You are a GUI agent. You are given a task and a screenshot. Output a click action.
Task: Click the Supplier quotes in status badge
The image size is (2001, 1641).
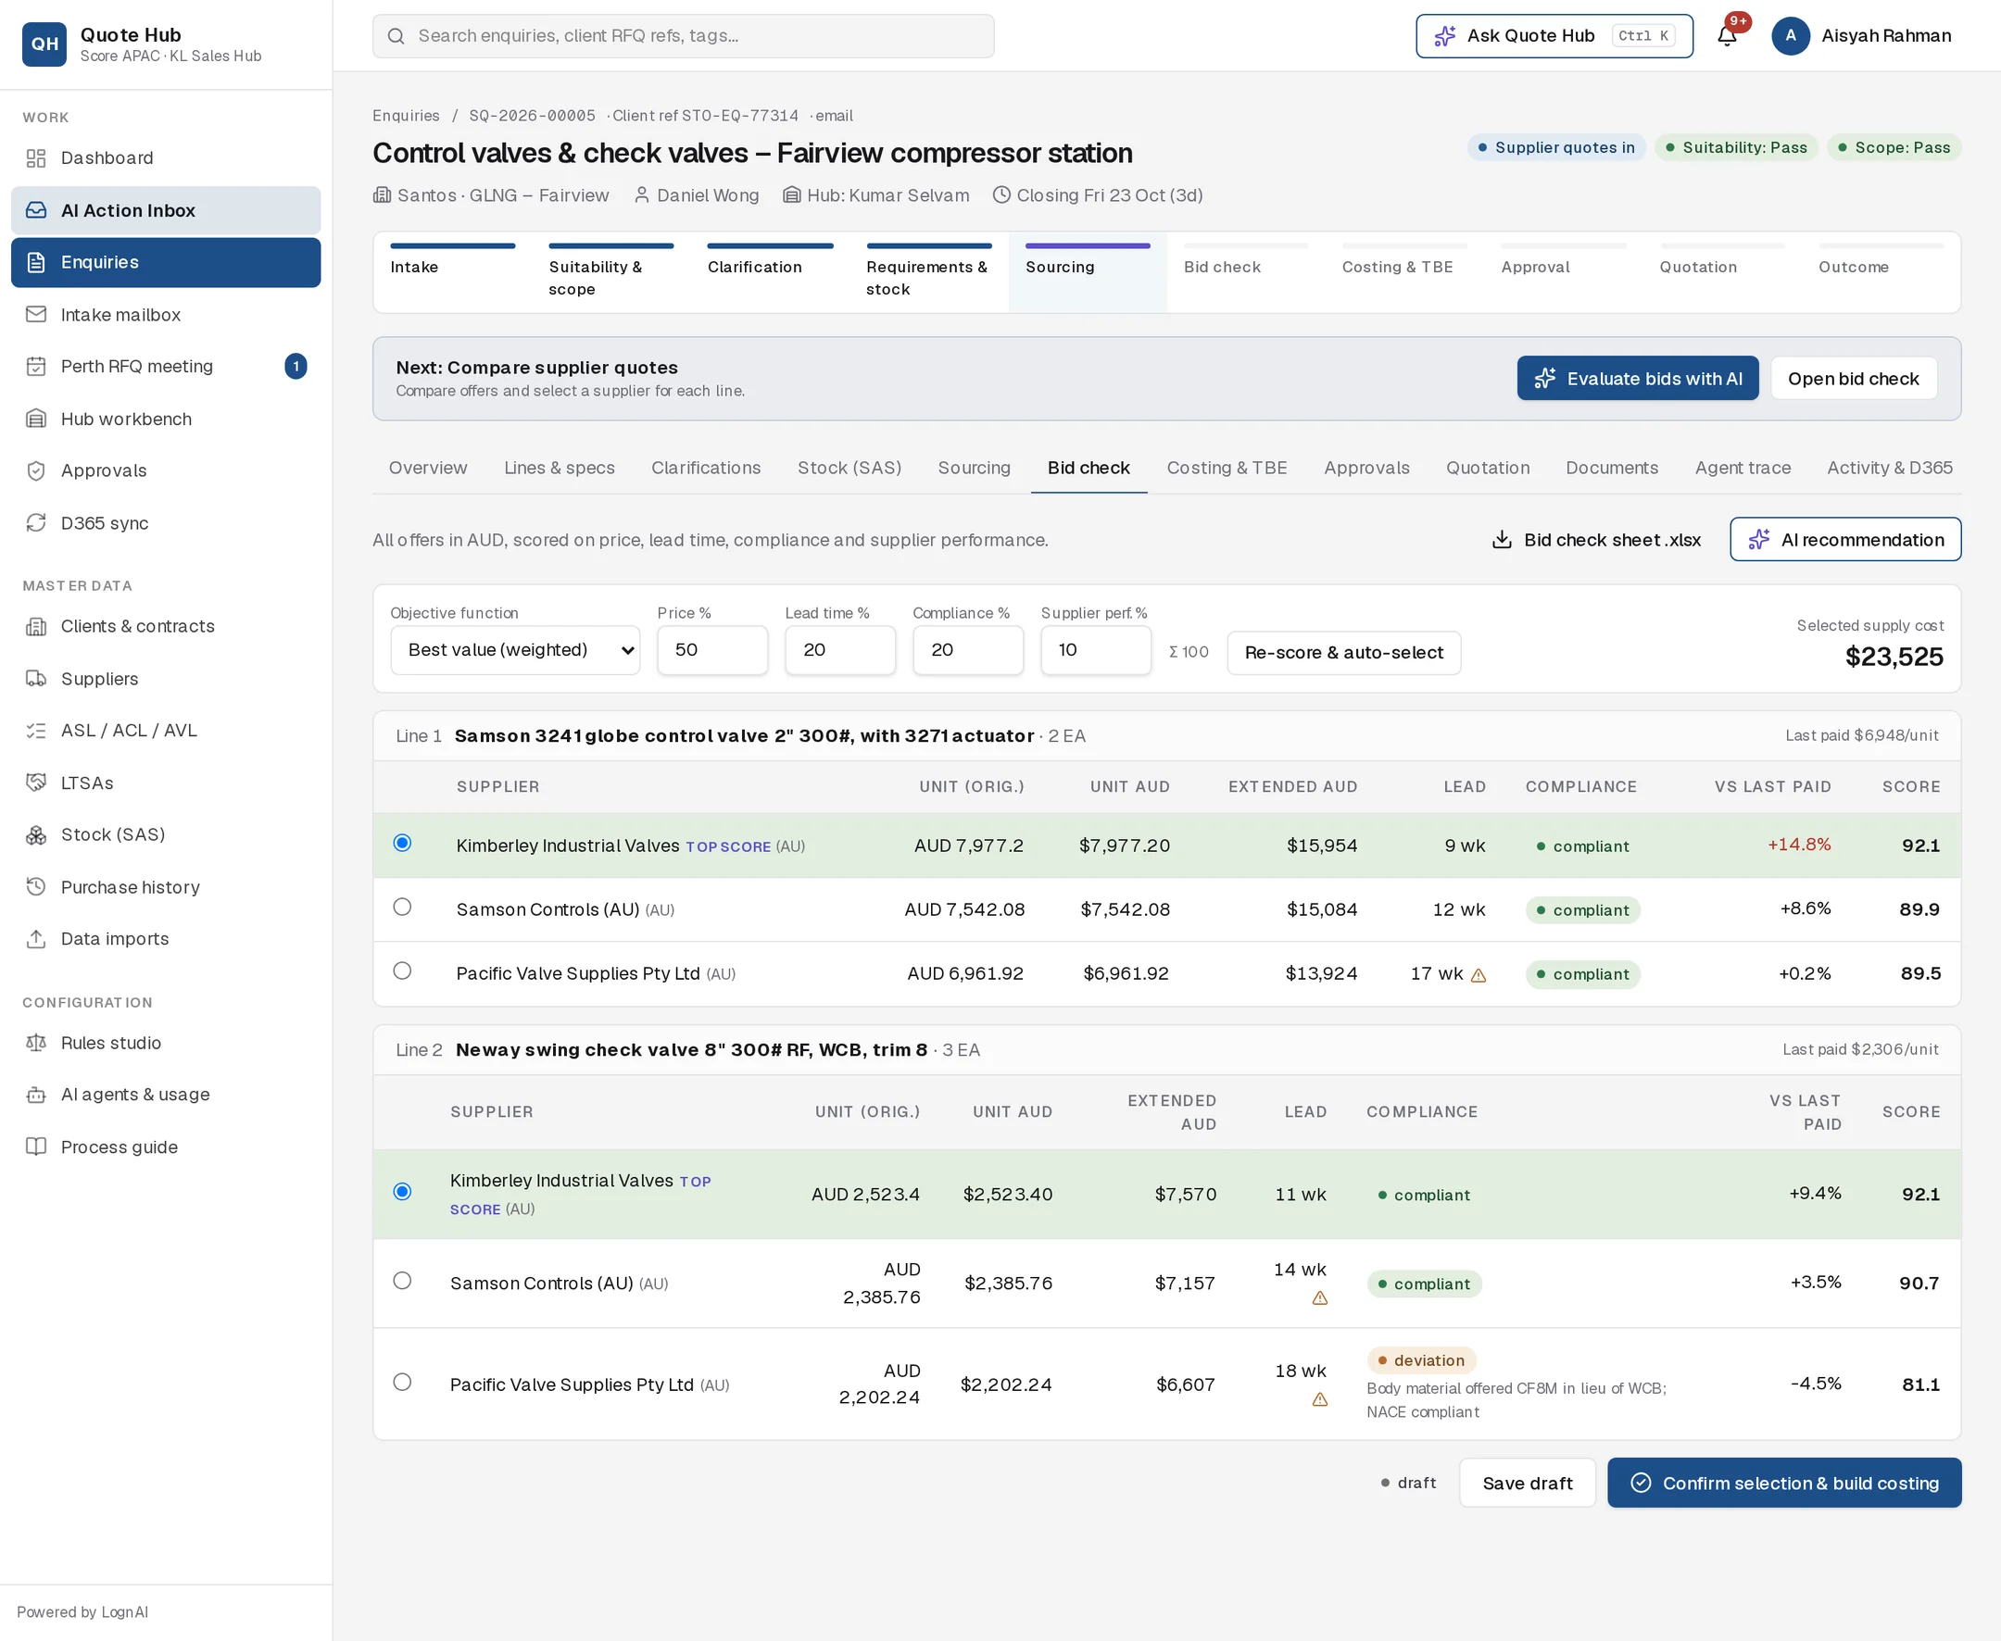(1556, 147)
